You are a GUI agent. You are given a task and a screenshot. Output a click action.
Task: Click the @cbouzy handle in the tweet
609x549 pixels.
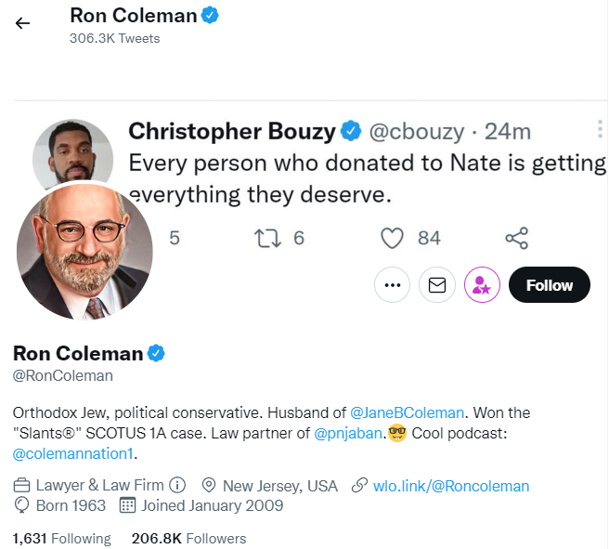pyautogui.click(x=416, y=131)
